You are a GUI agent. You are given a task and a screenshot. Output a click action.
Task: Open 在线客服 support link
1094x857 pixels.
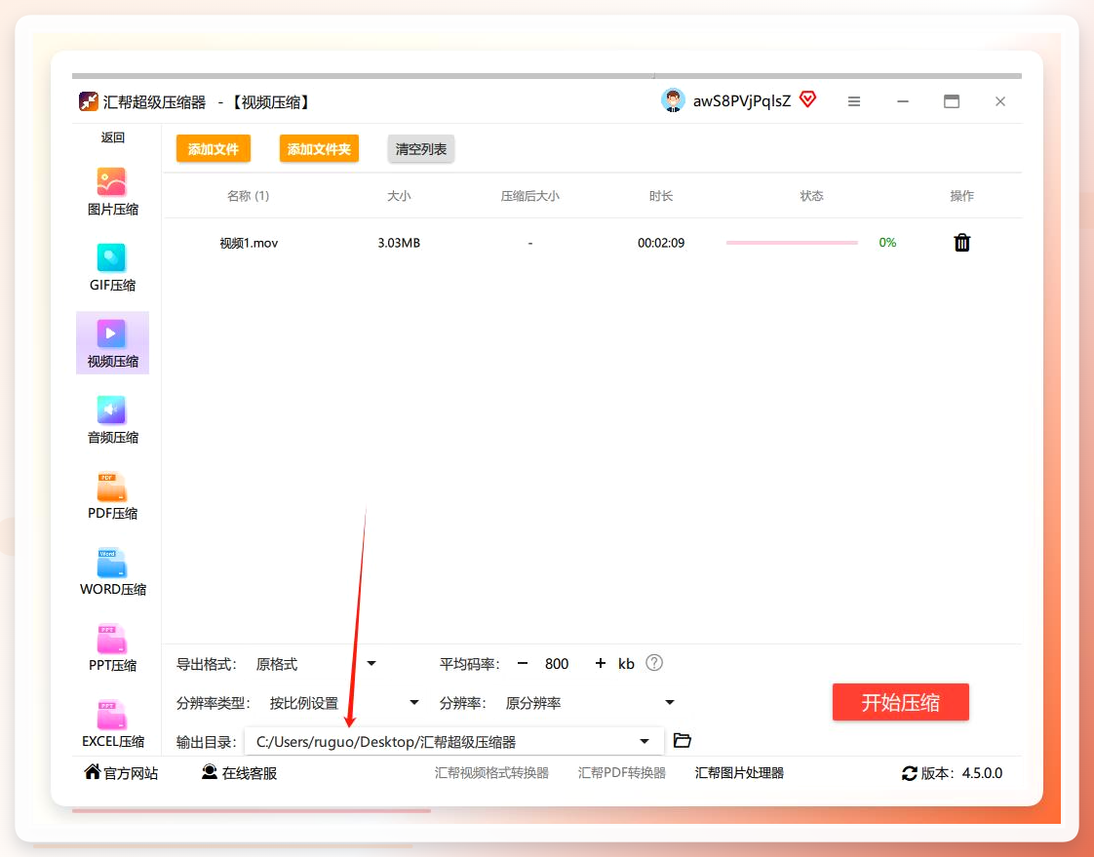tap(239, 772)
